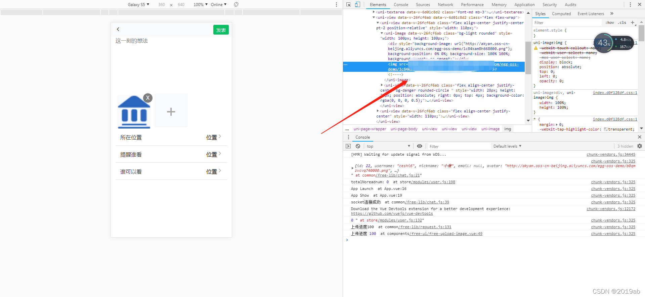Open the uploaded bank building thumbnail
Screen dimensions: 645x297
(134, 112)
